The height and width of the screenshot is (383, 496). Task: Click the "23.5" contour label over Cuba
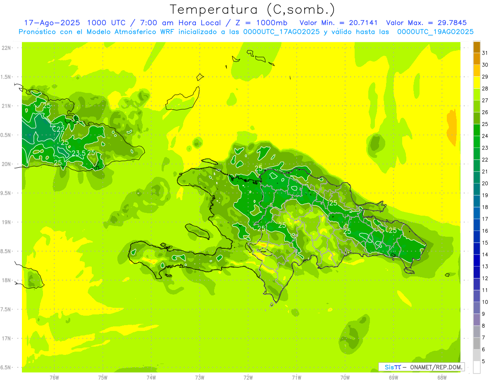79,153
